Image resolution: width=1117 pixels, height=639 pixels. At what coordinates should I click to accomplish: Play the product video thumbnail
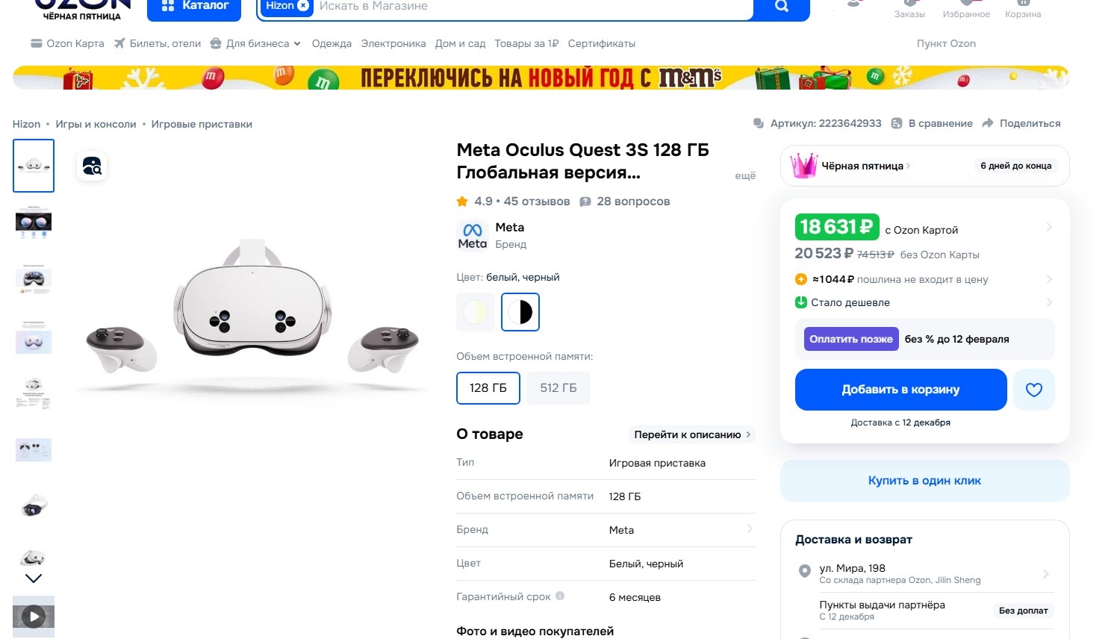click(34, 617)
